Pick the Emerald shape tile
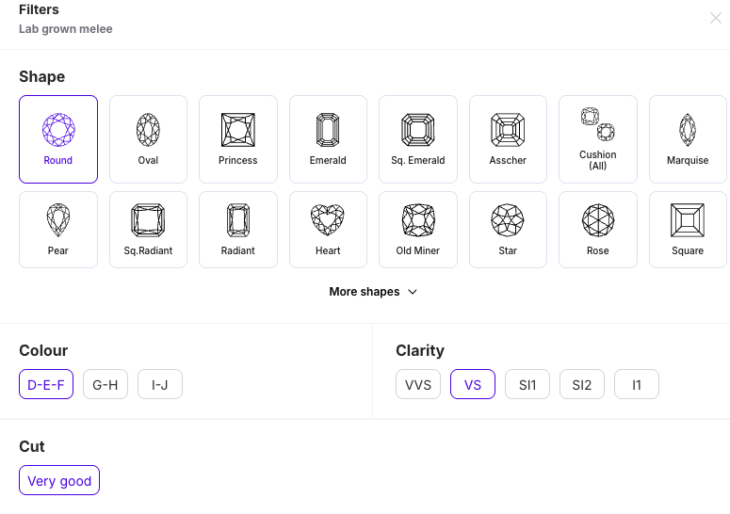This screenshot has width=730, height=514. (x=328, y=139)
